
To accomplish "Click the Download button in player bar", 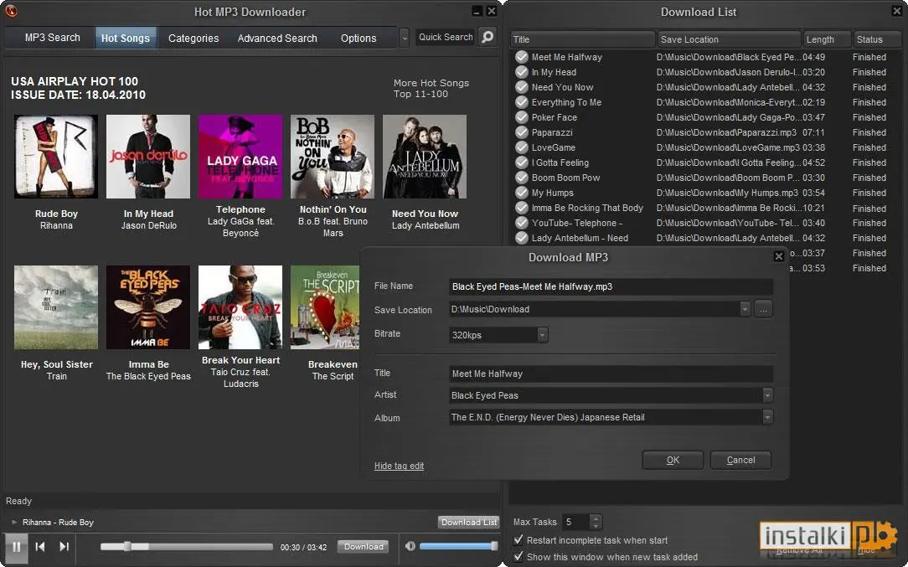I will [363, 546].
